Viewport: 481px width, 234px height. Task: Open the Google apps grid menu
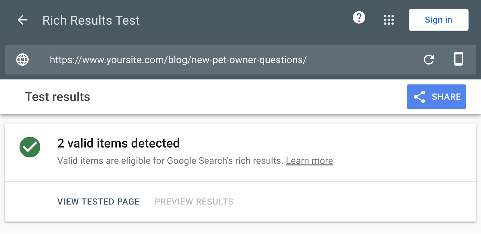click(x=389, y=20)
